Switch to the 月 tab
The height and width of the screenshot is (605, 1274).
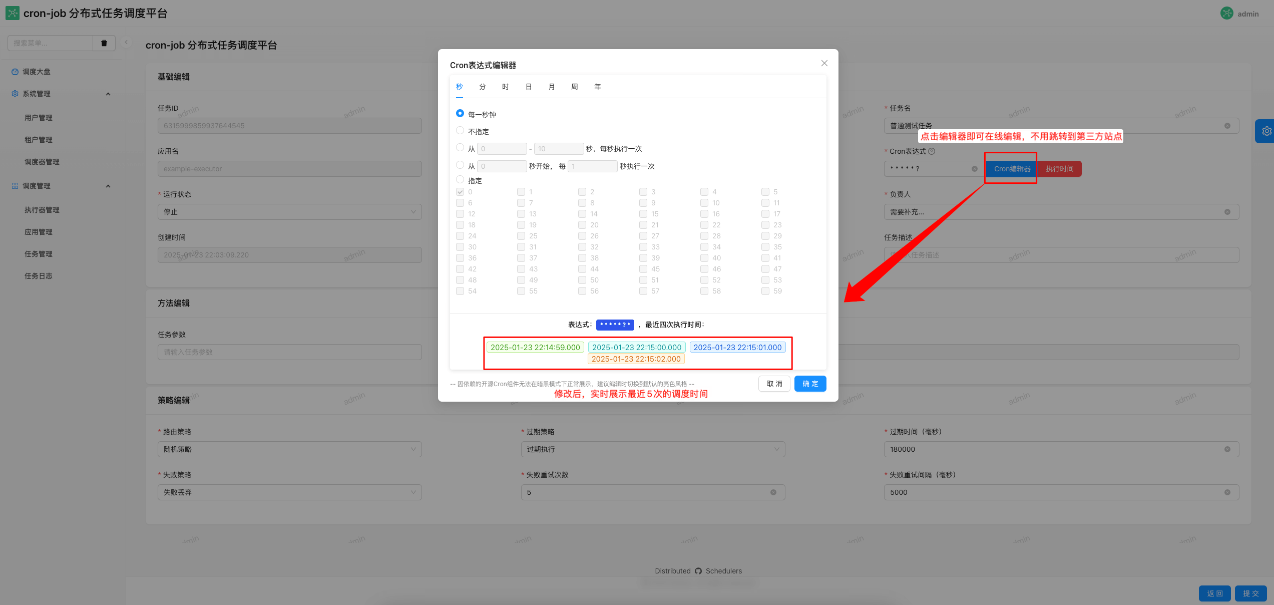[x=552, y=87]
